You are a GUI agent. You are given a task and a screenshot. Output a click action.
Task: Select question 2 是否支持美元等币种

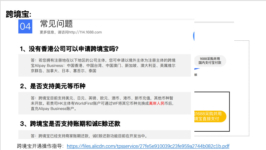tap(53, 86)
